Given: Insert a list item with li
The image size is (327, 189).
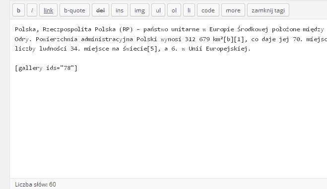Looking at the screenshot, I should tap(189, 10).
